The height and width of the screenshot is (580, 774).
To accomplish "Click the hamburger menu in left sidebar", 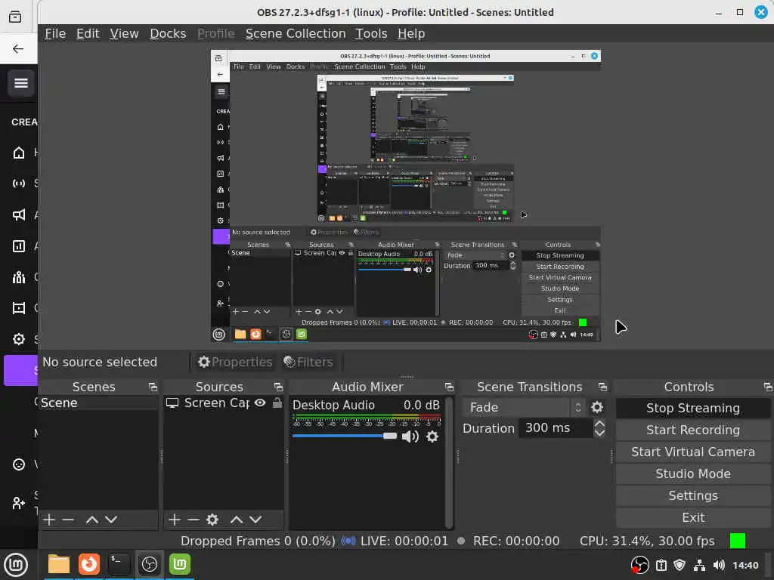I will pos(20,83).
